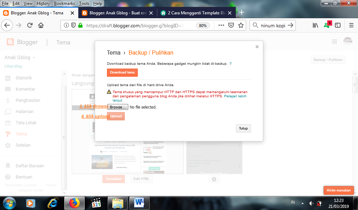This screenshot has height=210, width=358.
Task: Click the Tutup button
Action: coord(243,128)
